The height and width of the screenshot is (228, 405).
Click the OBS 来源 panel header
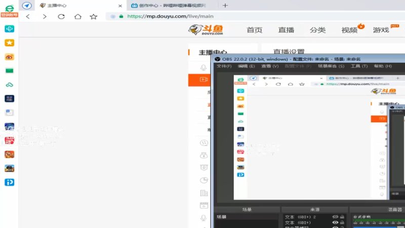[x=315, y=210]
